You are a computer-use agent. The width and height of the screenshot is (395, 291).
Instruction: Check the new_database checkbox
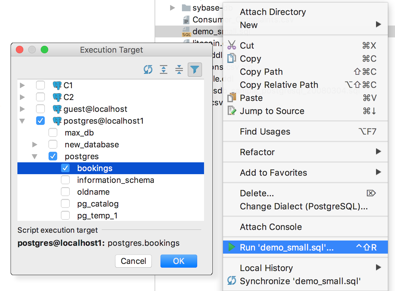point(53,144)
